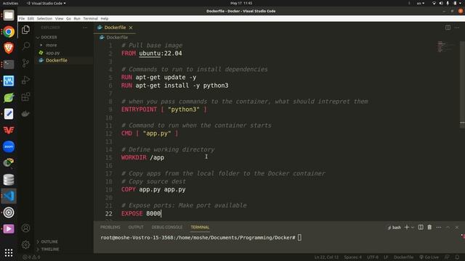The image size is (465, 261).
Task: Launch Brave browser from the dock
Action: pos(9,48)
